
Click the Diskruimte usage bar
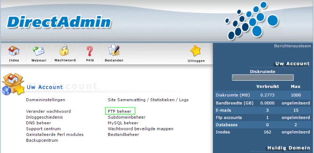tap(263, 77)
